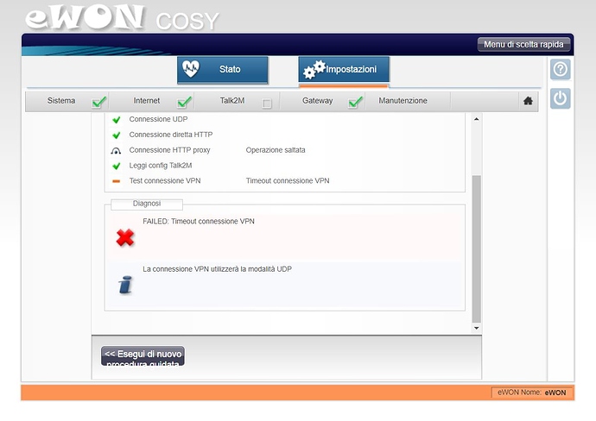Click the 'Connessione UDP' label
596x421 pixels.
point(159,119)
